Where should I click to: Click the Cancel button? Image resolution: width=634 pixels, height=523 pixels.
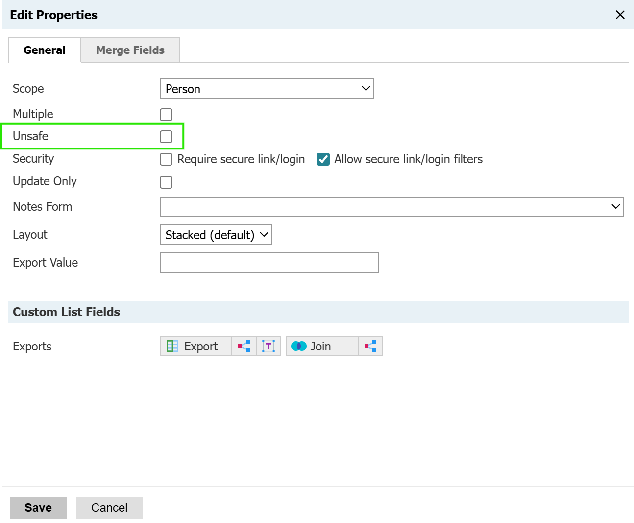(x=109, y=508)
